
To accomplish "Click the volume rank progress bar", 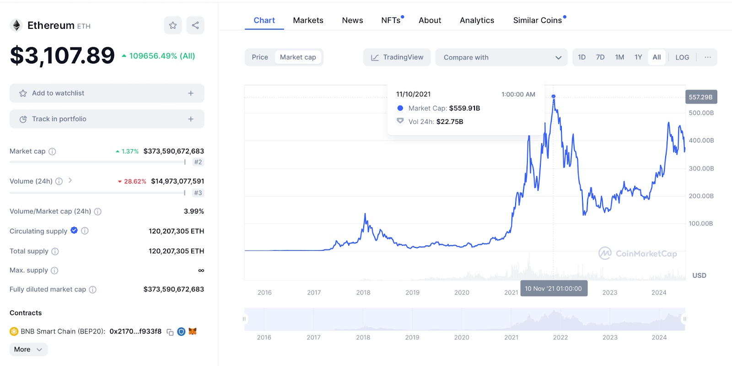I will point(97,193).
